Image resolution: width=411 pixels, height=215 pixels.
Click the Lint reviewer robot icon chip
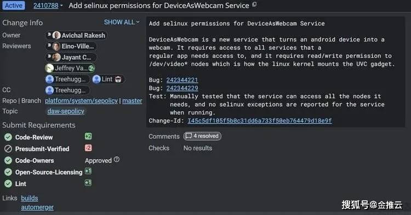[x=108, y=79]
